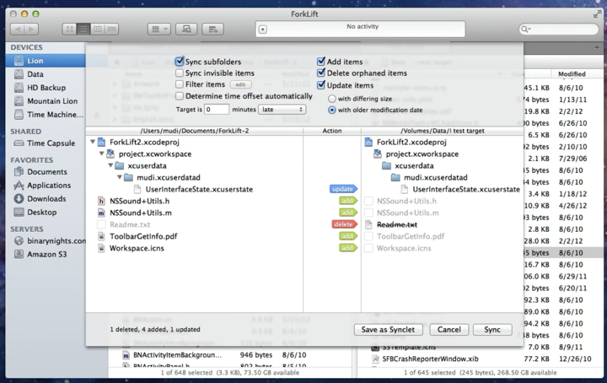The width and height of the screenshot is (607, 383).
Task: Select Time Machine drive in sidebar
Action: point(46,115)
